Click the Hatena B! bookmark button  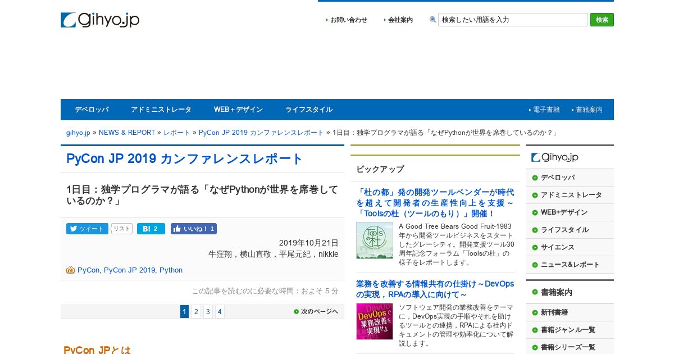point(151,229)
